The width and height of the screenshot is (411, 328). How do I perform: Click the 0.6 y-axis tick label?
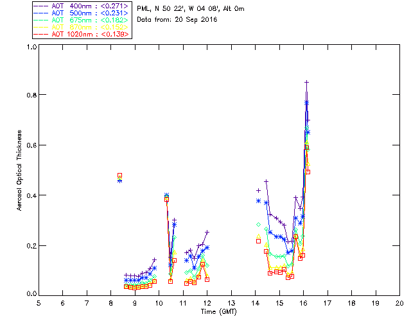click(x=31, y=145)
